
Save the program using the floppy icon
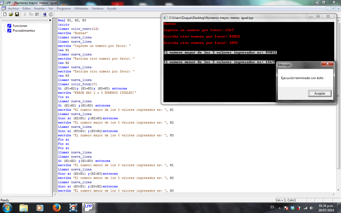point(17,14)
